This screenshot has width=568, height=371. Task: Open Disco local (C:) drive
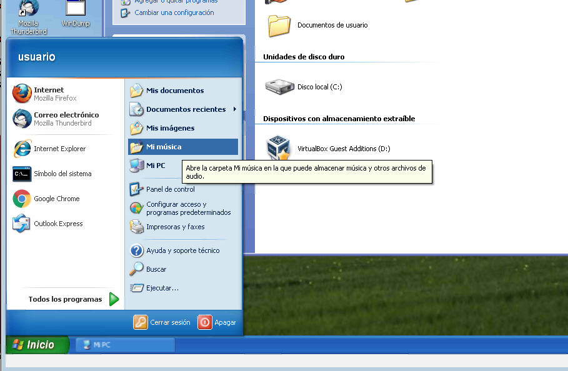click(x=319, y=87)
